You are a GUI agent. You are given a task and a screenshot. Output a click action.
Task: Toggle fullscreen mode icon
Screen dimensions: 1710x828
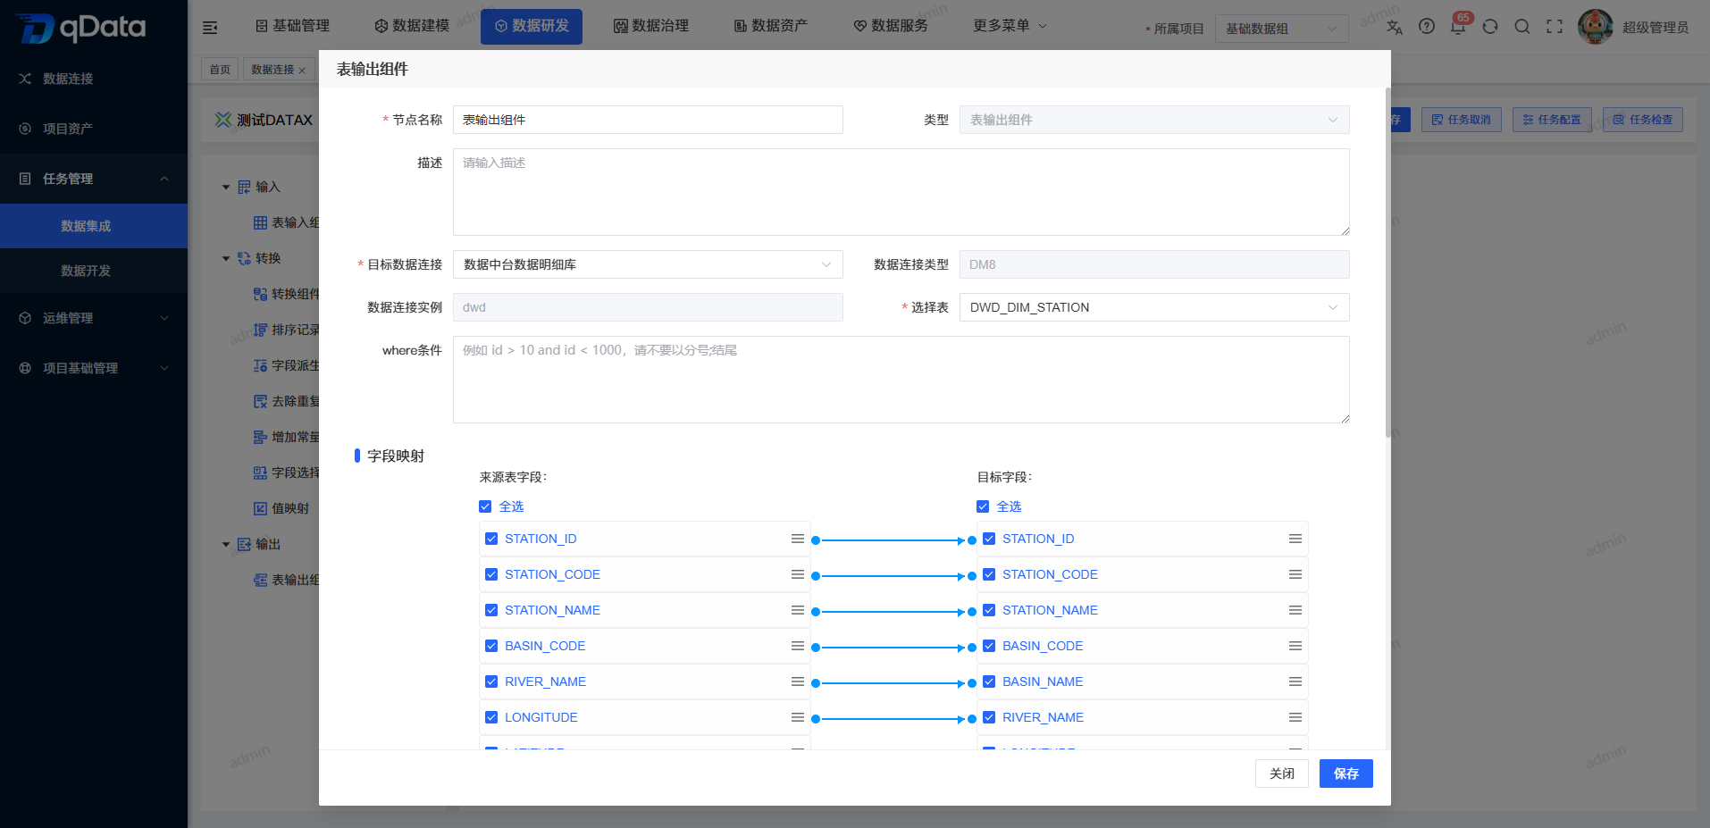point(1555,27)
